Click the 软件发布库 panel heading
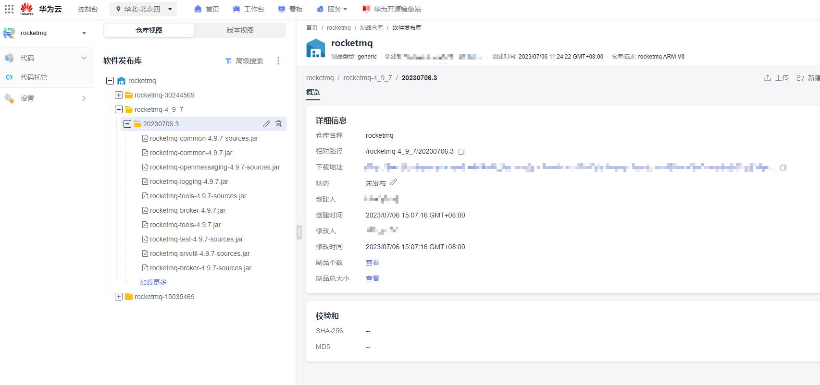This screenshot has height=385, width=820. pyautogui.click(x=123, y=61)
